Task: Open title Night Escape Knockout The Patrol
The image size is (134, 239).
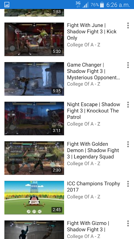Action: coord(94,111)
